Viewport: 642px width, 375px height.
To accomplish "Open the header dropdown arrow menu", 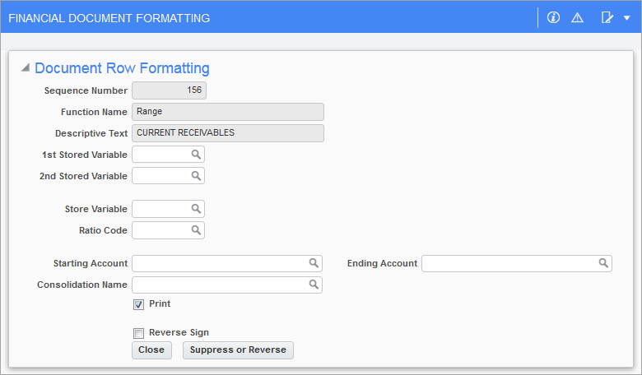I will click(627, 17).
